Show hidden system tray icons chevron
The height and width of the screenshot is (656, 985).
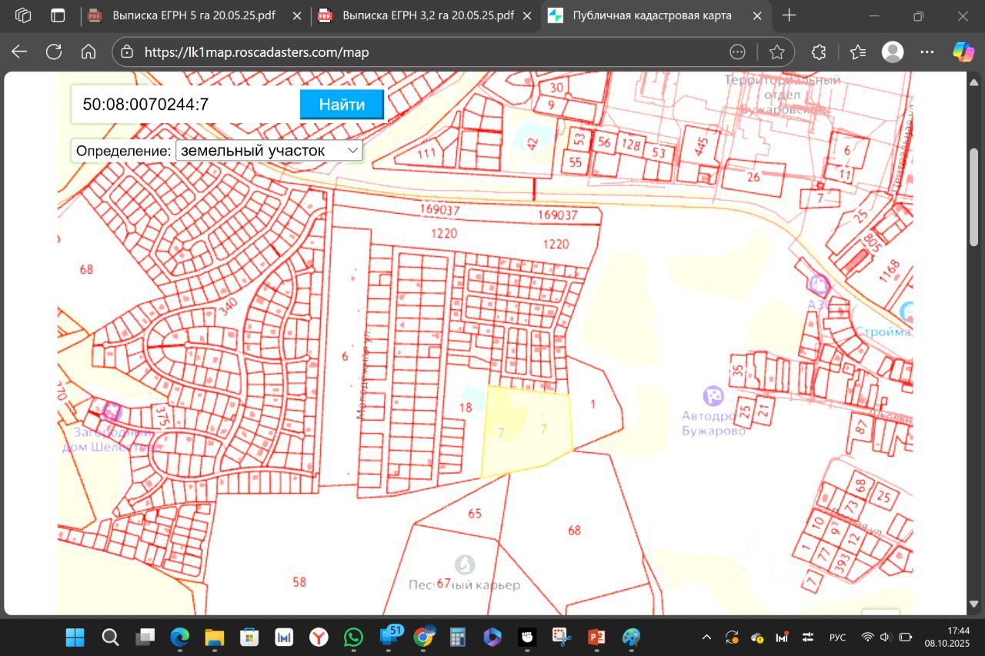tap(706, 638)
